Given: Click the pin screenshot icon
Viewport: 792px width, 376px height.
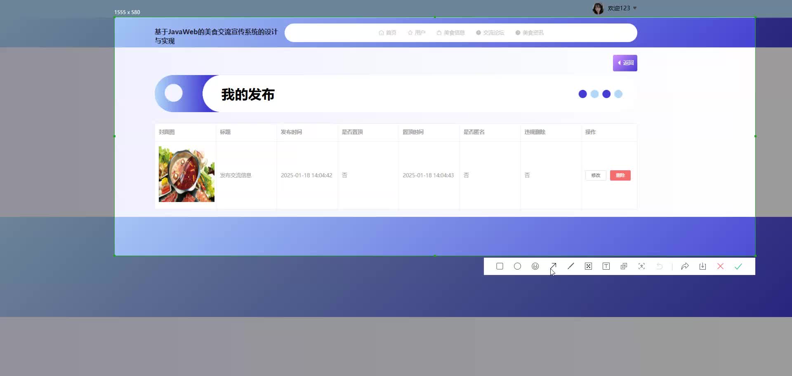Looking at the screenshot, I should (x=623, y=266).
